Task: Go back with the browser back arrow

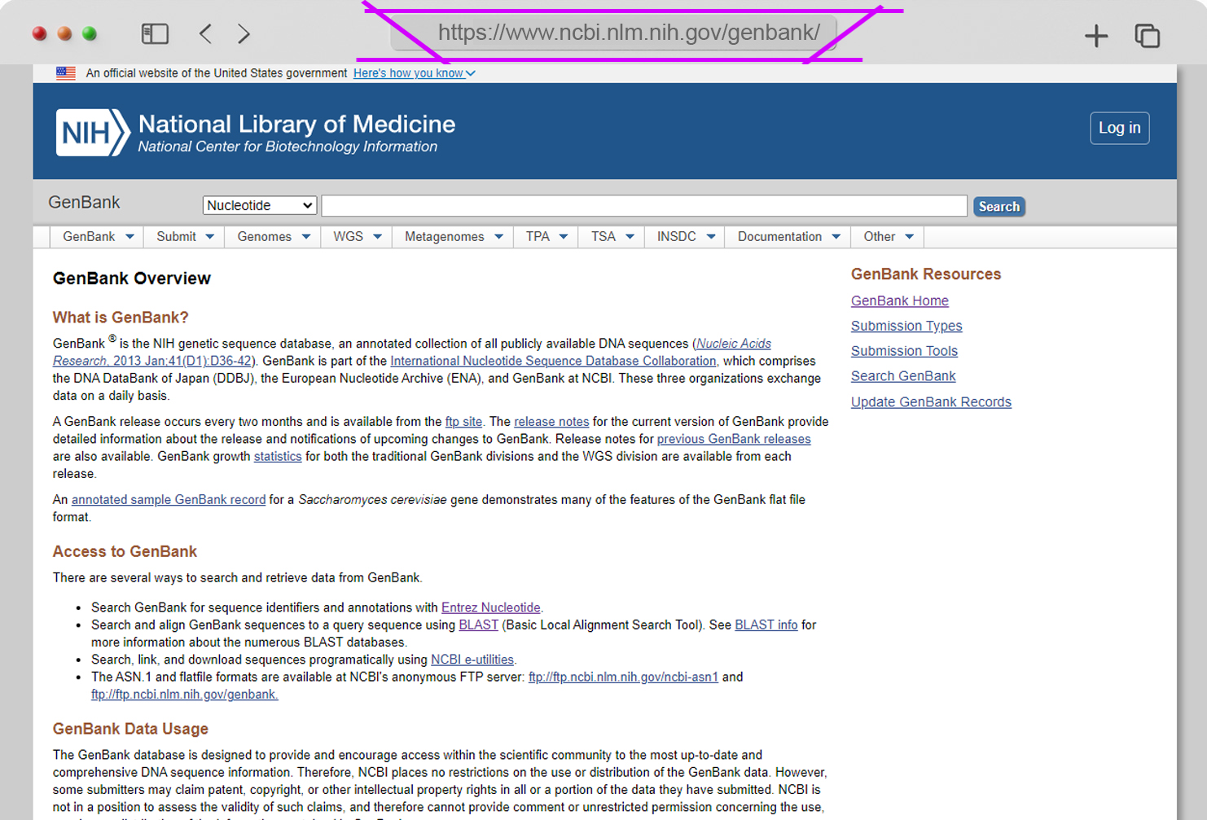Action: pos(205,33)
